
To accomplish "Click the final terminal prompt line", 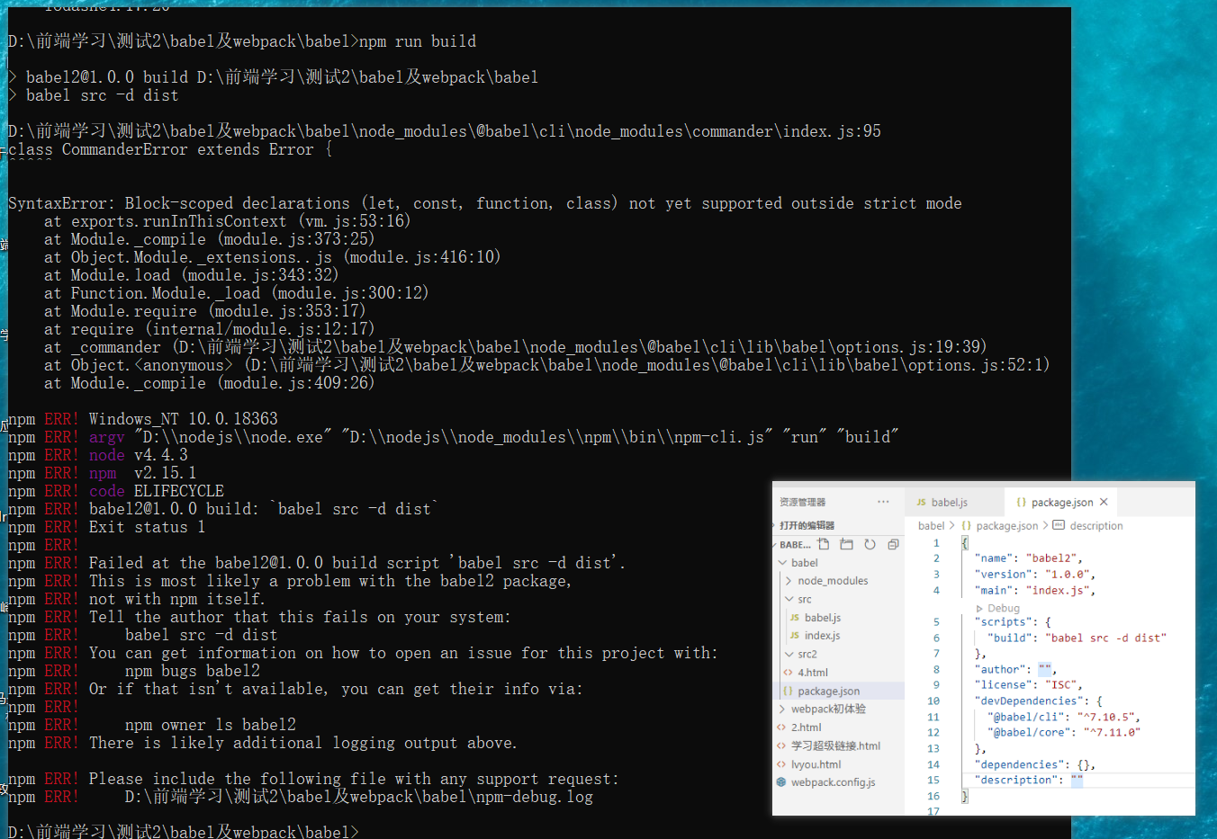I will [x=184, y=831].
